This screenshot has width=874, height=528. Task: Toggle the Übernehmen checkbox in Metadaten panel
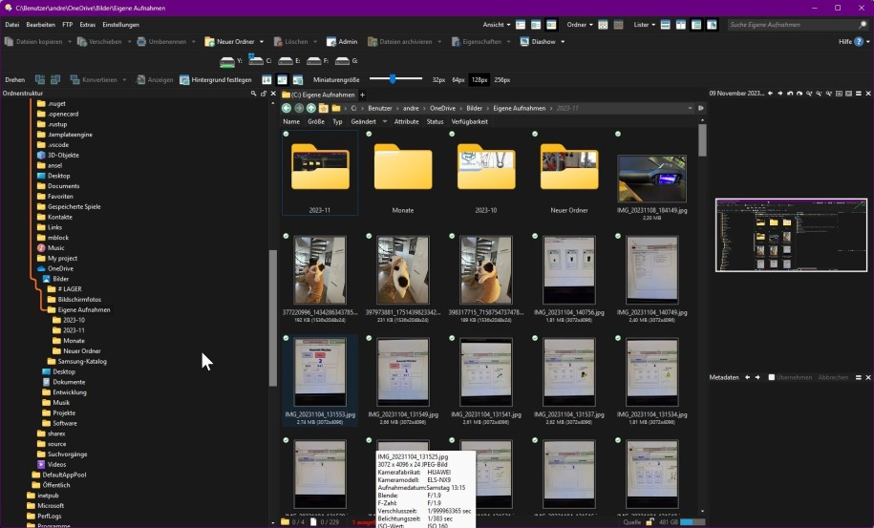pyautogui.click(x=772, y=378)
